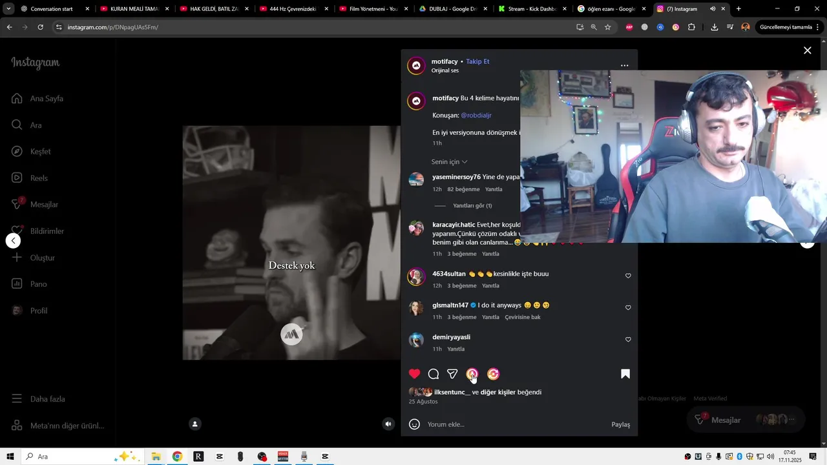Viewport: 827px width, 465px height.
Task: Open Pano dashboard in the sidebar
Action: [x=29, y=284]
